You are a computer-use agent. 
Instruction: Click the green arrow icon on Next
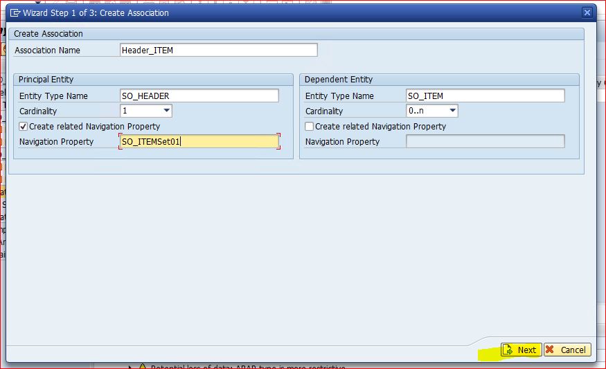click(x=508, y=350)
